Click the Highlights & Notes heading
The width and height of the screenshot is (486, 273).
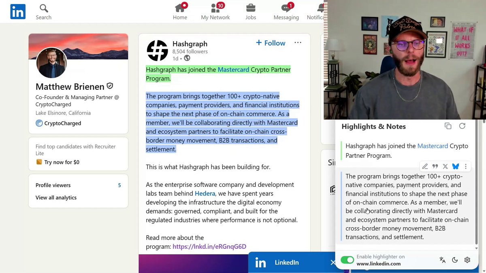[x=373, y=127]
